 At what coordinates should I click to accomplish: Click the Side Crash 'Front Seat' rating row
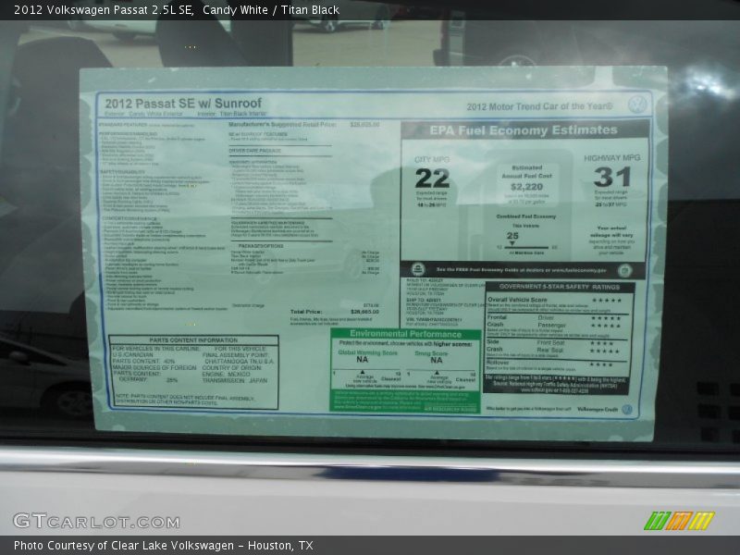pyautogui.click(x=576, y=343)
